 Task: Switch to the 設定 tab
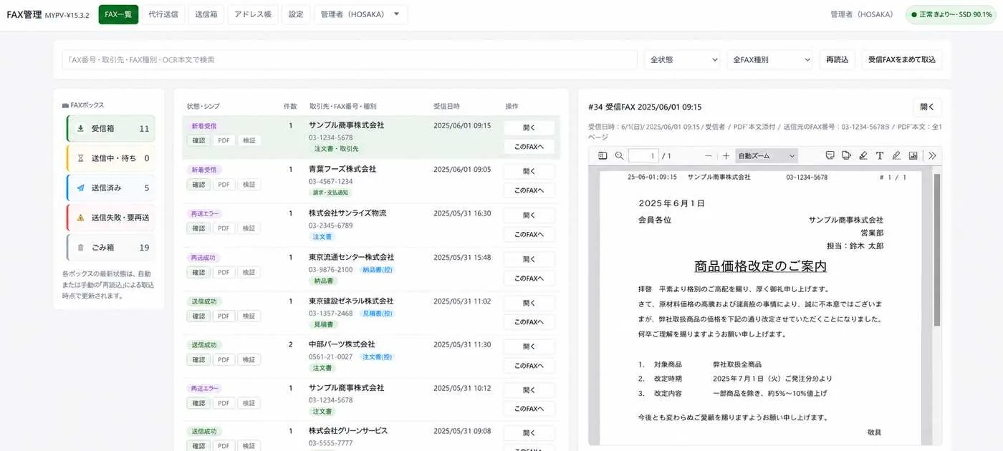(296, 14)
